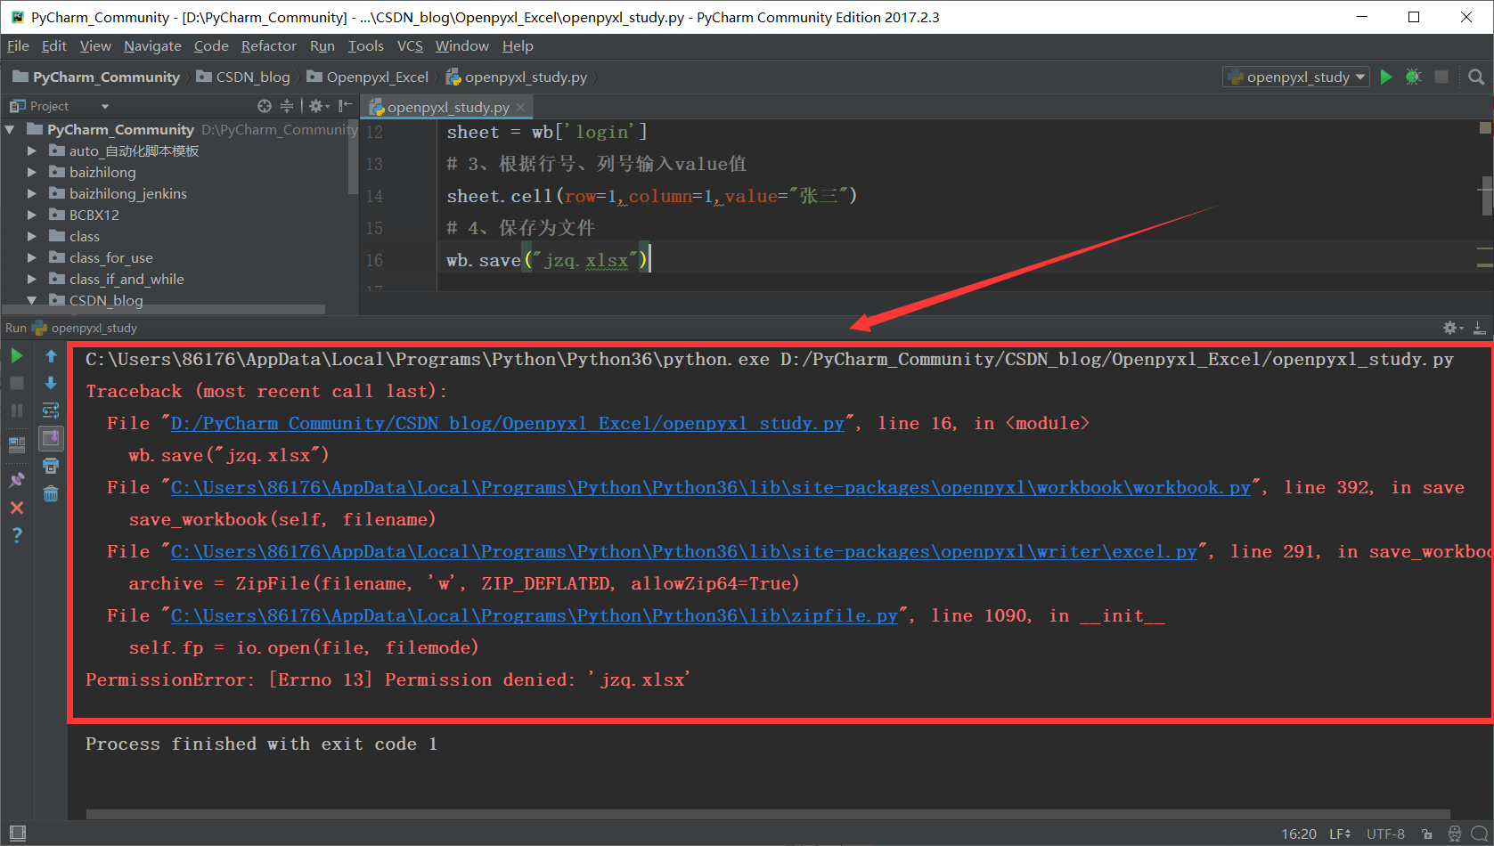Click the 16:20 cursor position indicator
Viewport: 1494px width, 846px height.
[1298, 834]
